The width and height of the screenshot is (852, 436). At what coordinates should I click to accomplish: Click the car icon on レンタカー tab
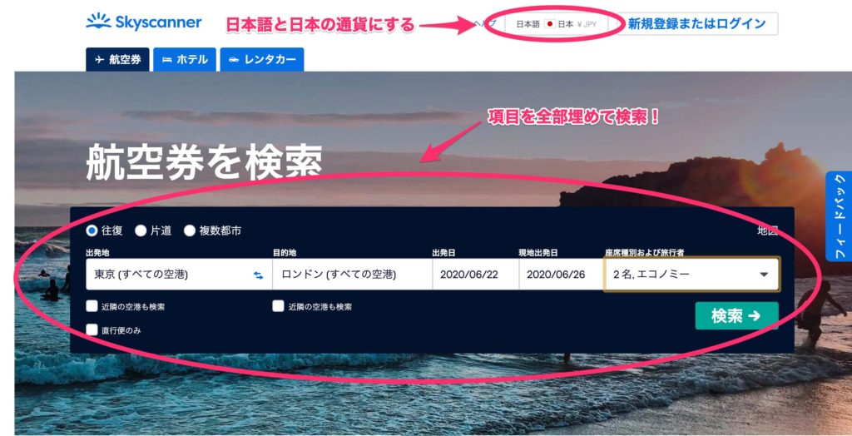coord(234,60)
